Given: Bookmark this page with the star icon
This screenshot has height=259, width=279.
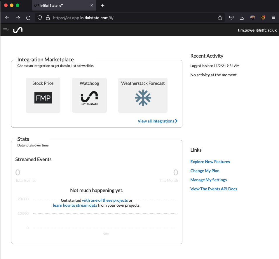Looking at the screenshot, I should click(220, 18).
